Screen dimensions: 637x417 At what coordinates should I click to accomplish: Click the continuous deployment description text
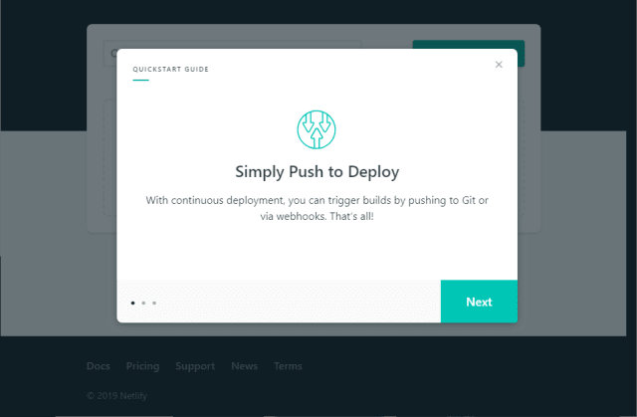tap(317, 208)
